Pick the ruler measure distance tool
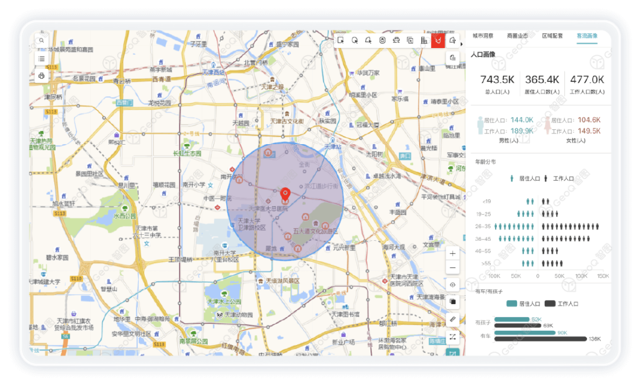The image size is (641, 386). point(453,320)
